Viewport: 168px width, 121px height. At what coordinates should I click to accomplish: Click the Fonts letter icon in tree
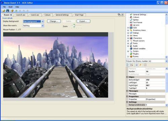click(x=131, y=43)
